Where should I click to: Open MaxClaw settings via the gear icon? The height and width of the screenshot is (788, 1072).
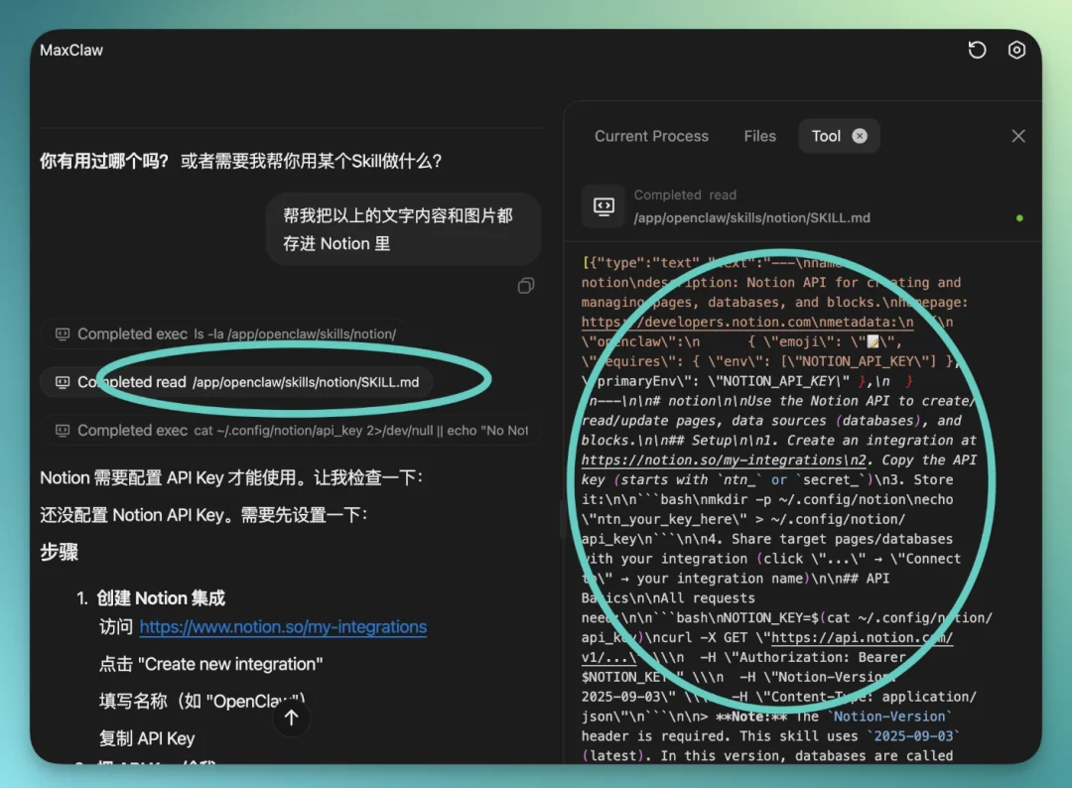1016,50
